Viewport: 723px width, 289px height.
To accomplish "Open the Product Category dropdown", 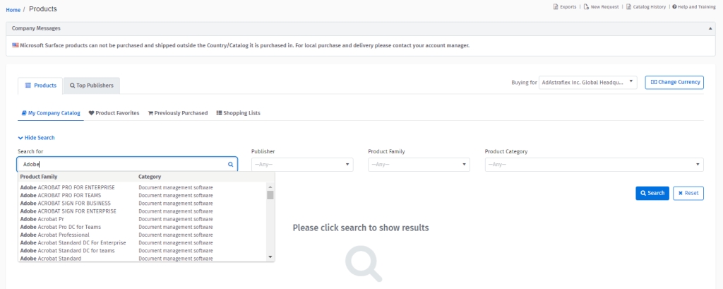I will click(x=594, y=165).
